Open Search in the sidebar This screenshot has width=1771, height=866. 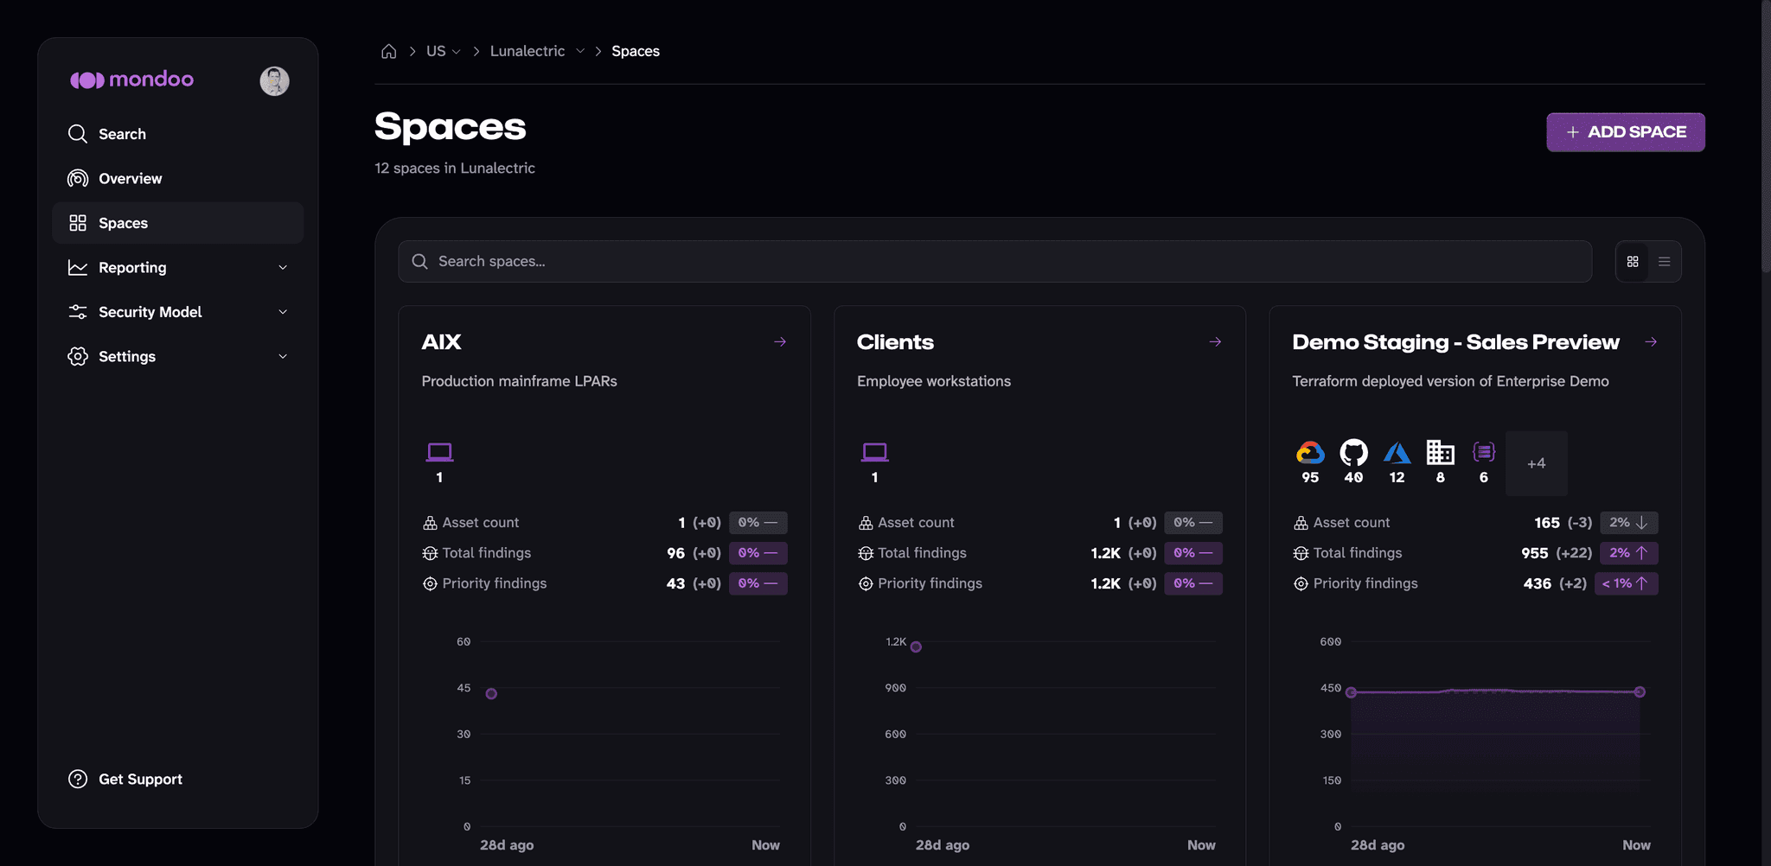178,134
